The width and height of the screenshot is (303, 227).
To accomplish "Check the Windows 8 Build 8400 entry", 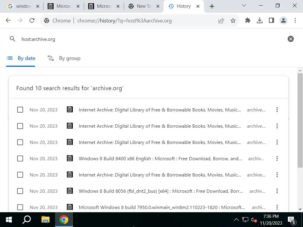I will [x=20, y=158].
